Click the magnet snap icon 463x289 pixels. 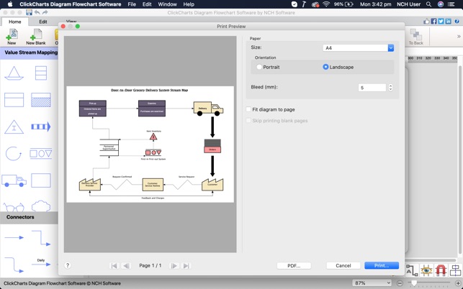pos(441,270)
